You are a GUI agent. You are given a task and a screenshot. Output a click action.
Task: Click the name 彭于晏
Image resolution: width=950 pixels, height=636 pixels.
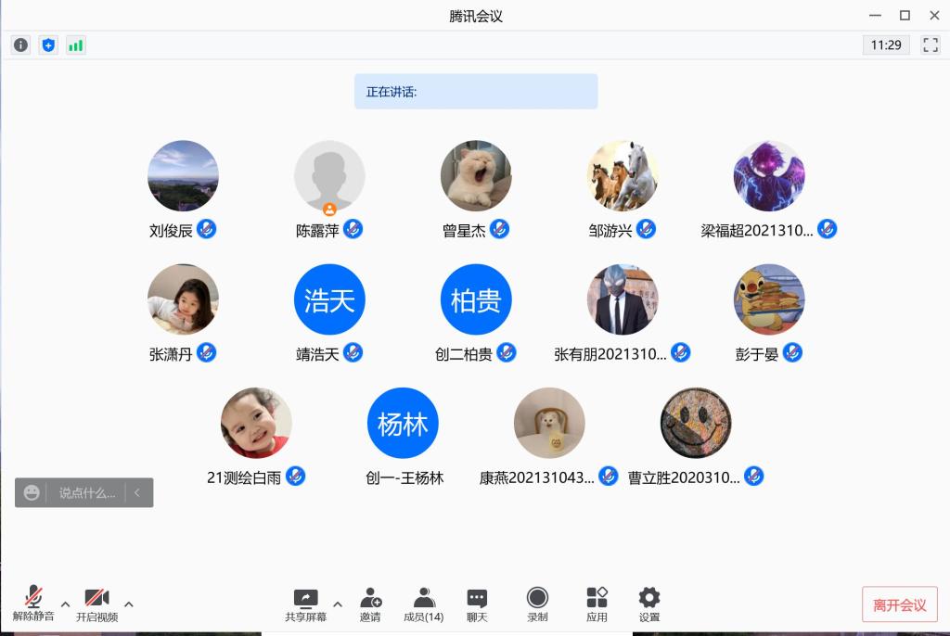757,354
